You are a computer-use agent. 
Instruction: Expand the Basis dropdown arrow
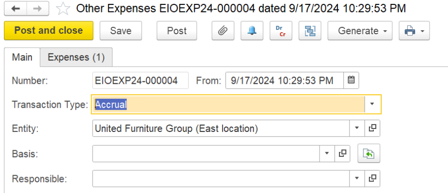click(327, 153)
